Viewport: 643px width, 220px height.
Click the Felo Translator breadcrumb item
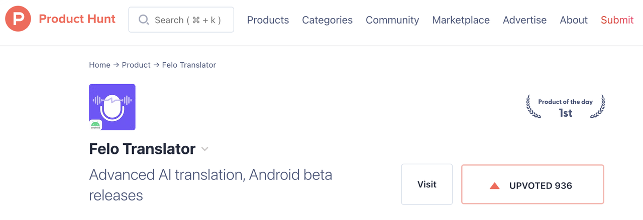coord(189,65)
